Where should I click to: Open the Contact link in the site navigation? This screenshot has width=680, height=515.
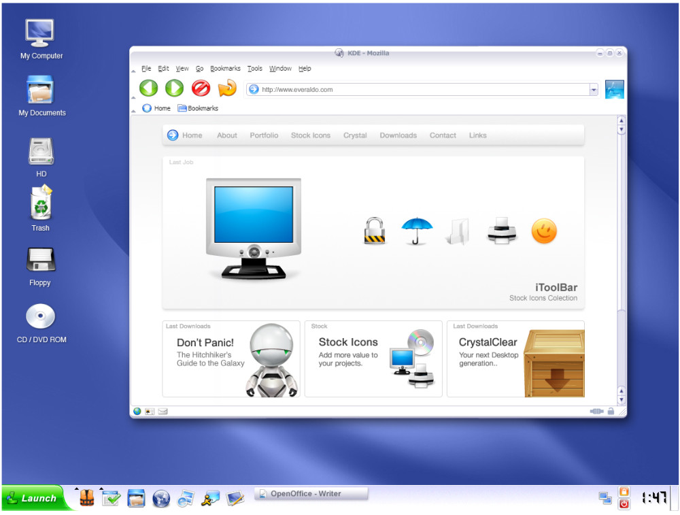[x=443, y=135]
